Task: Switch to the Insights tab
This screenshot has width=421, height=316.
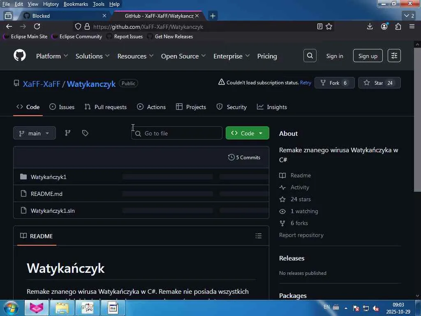Action: [x=272, y=107]
